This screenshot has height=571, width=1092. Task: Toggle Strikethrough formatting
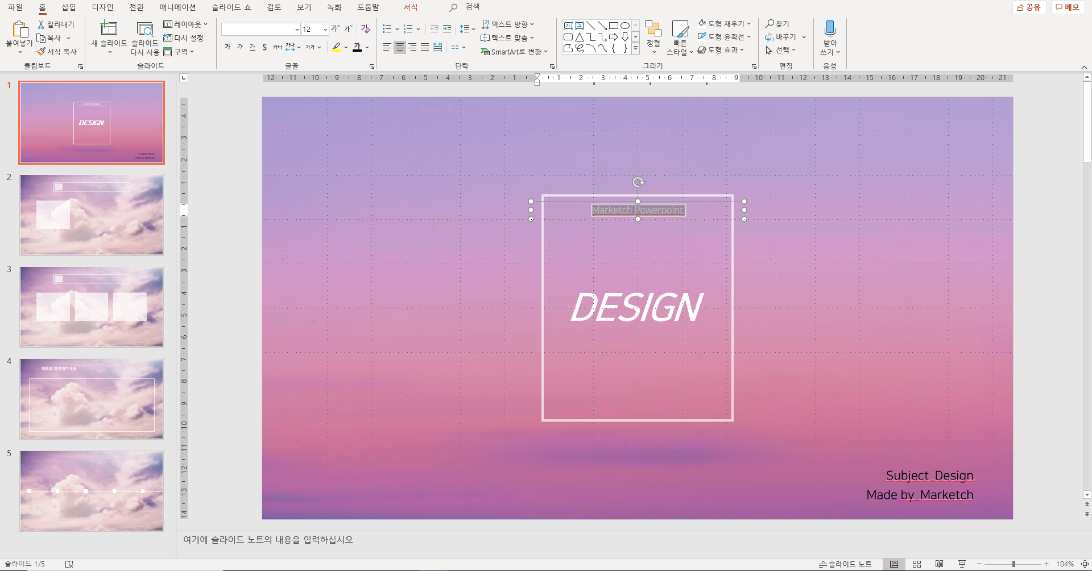[x=277, y=47]
